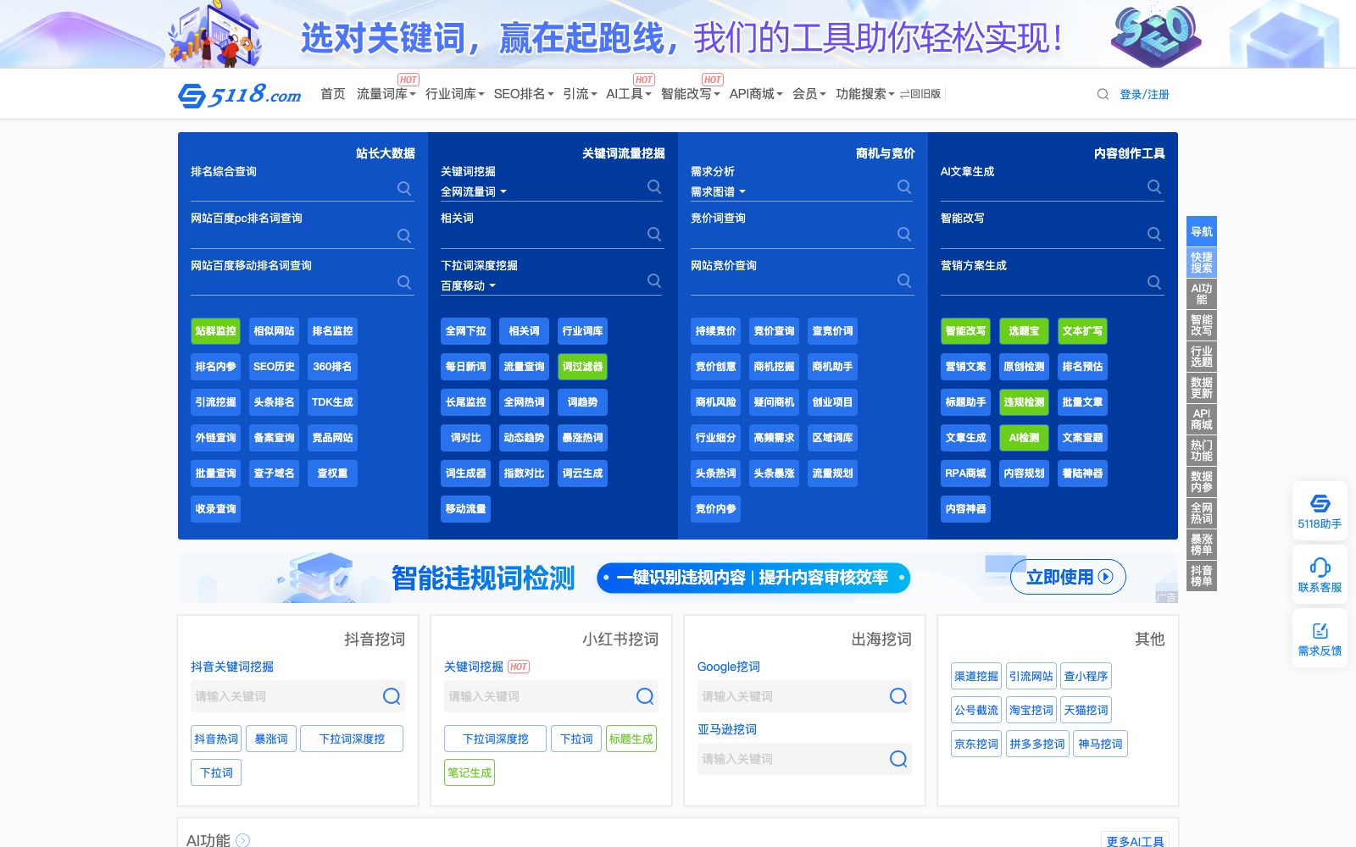
Task: Select 行业选题 in the side anchor bar
Action: click(x=1202, y=357)
